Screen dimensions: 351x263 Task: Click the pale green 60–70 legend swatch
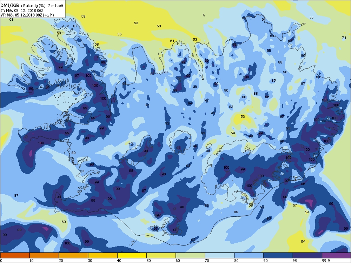coord(191,255)
